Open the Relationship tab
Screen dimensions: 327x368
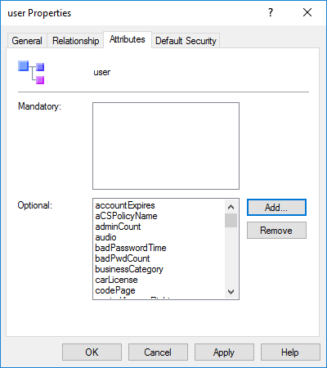75,41
